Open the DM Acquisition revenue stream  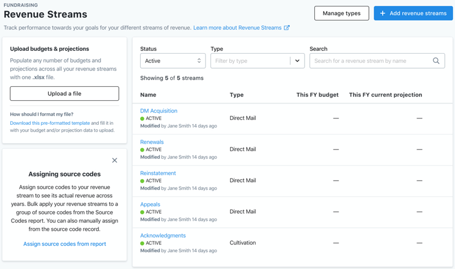pos(159,111)
